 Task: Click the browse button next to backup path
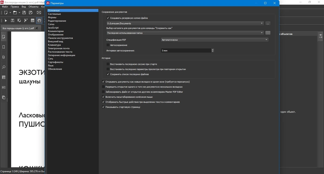click(268, 23)
